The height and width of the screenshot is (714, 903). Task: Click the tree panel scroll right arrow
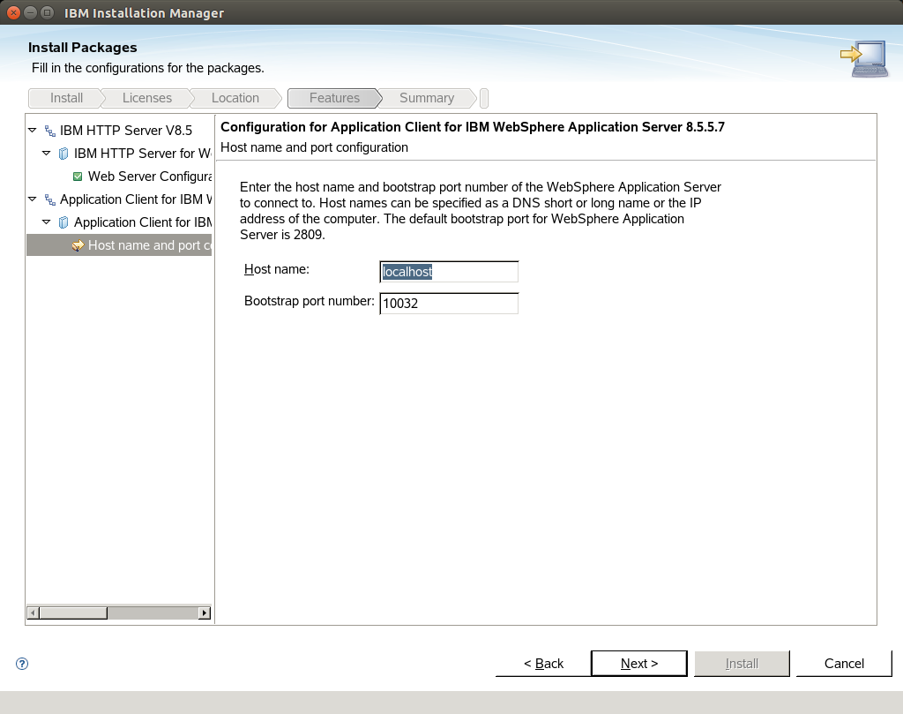pyautogui.click(x=205, y=613)
